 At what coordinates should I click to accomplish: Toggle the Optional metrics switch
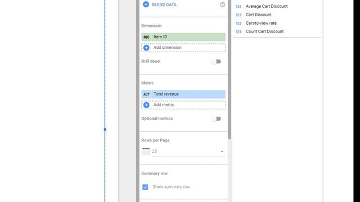(216, 118)
